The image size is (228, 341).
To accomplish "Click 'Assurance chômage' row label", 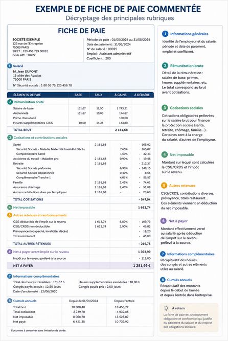I will [27, 187].
